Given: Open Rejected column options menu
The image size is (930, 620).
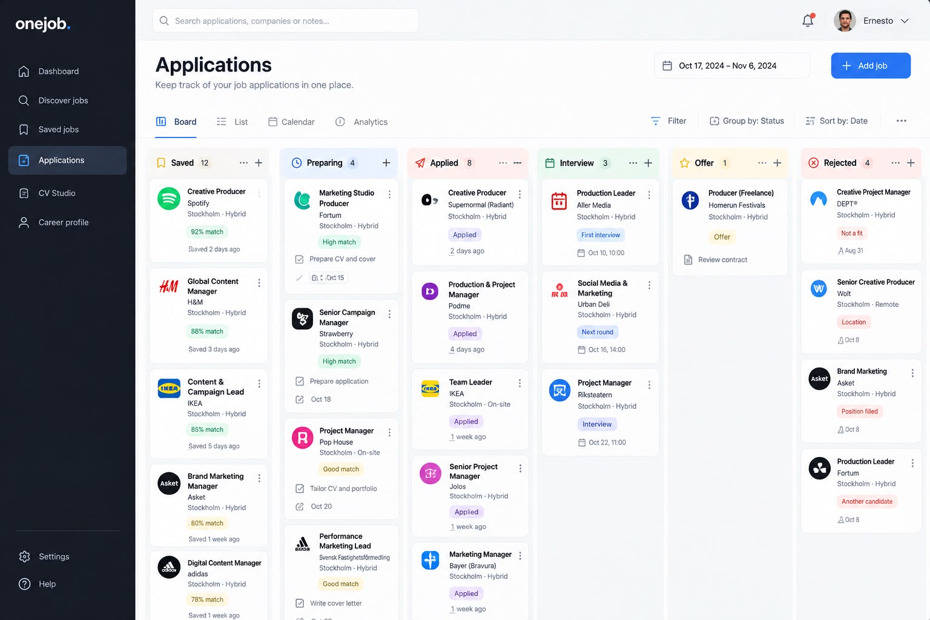Looking at the screenshot, I should (895, 163).
